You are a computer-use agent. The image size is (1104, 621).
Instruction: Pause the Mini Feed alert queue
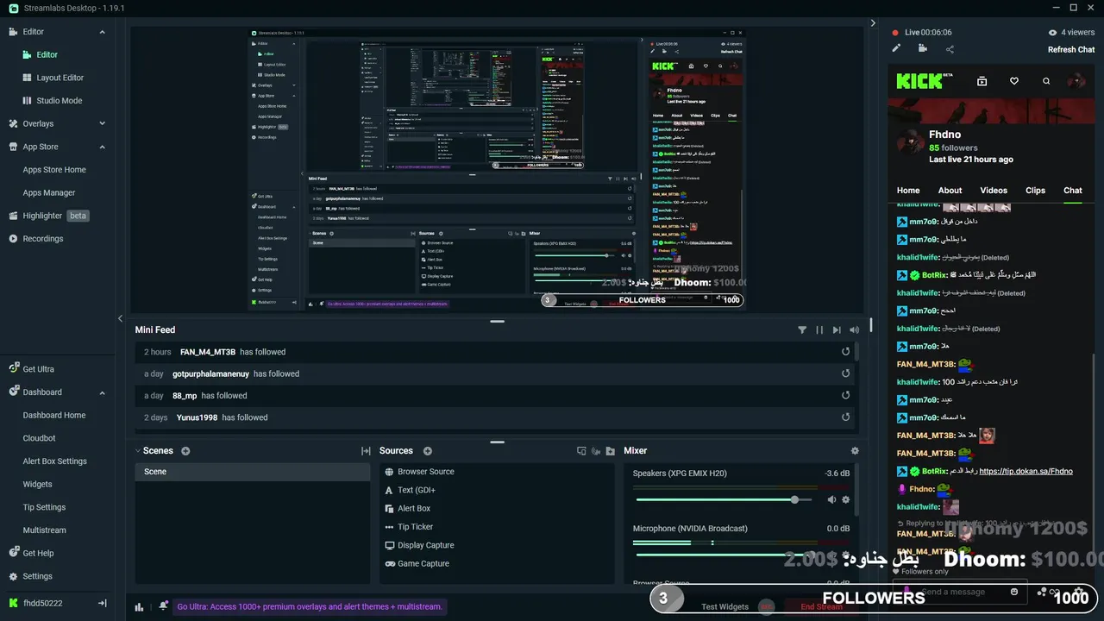819,329
